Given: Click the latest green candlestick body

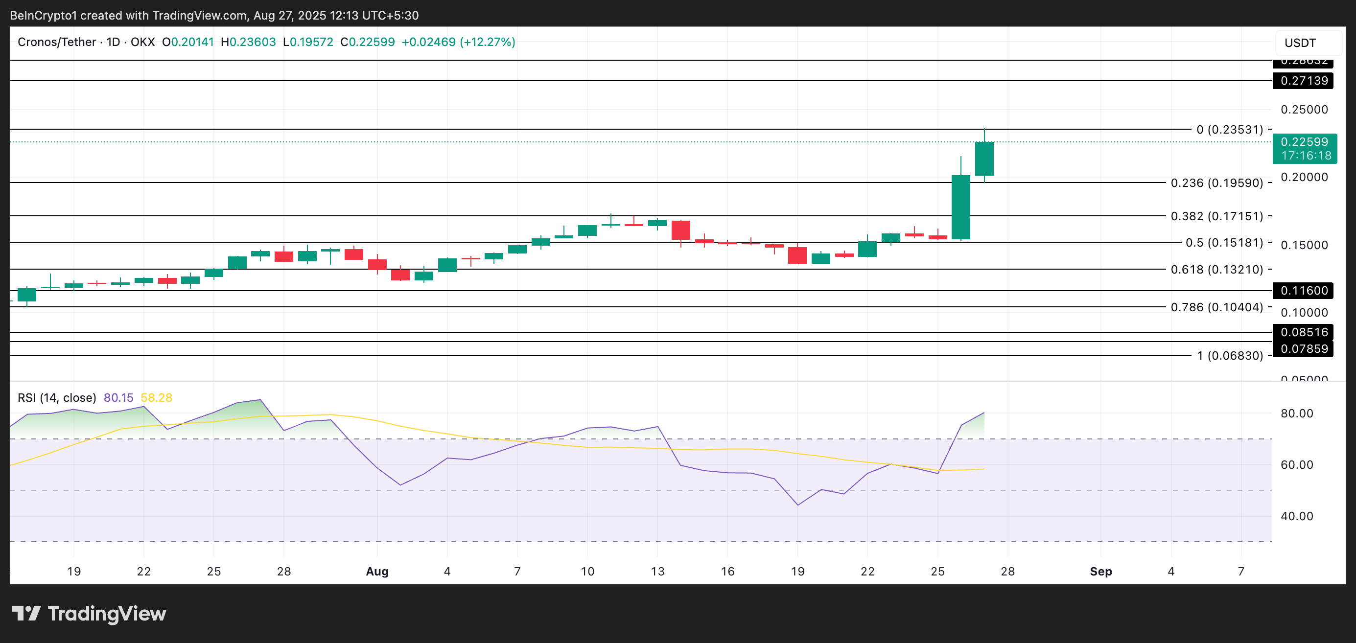Looking at the screenshot, I should click(x=984, y=159).
